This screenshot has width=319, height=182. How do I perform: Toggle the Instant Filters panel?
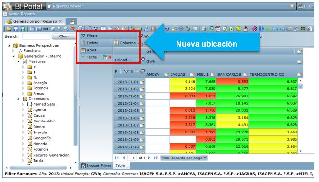[x=96, y=166]
